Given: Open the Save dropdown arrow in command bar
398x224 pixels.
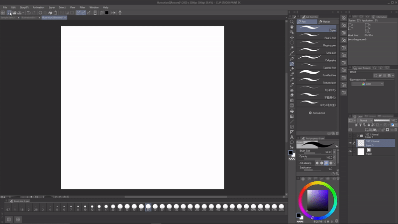Looking at the screenshot, I should tap(23, 13).
